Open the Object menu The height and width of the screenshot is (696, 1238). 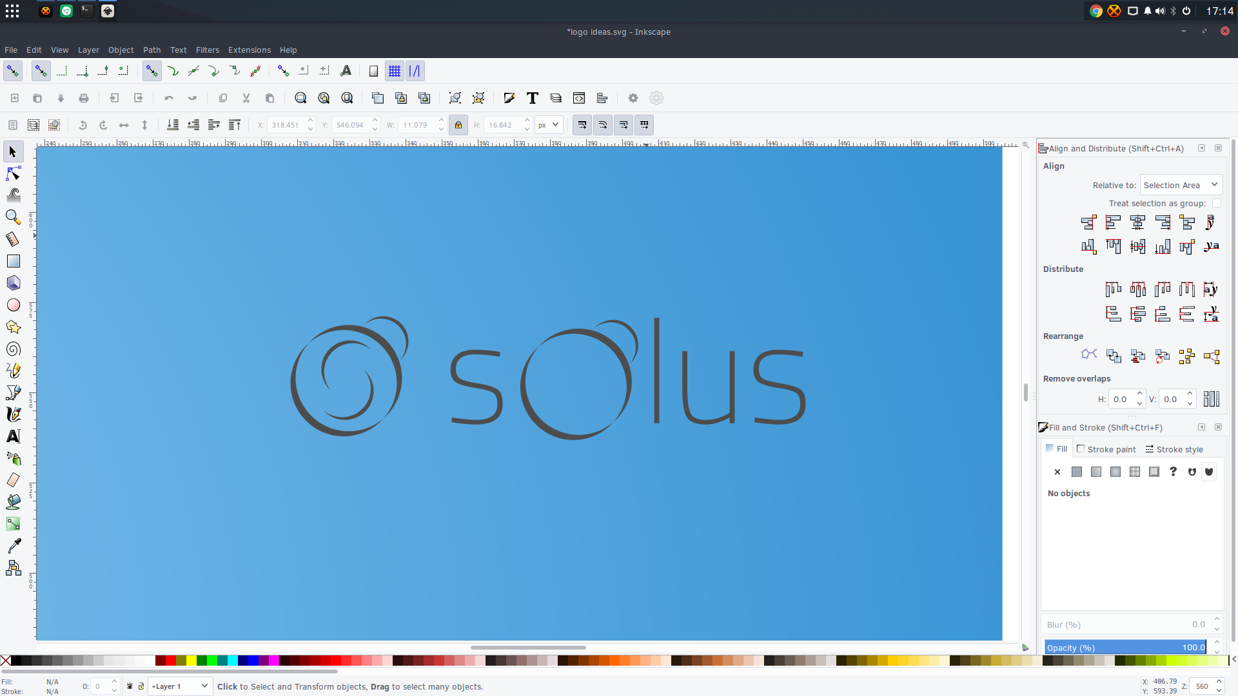(x=121, y=50)
